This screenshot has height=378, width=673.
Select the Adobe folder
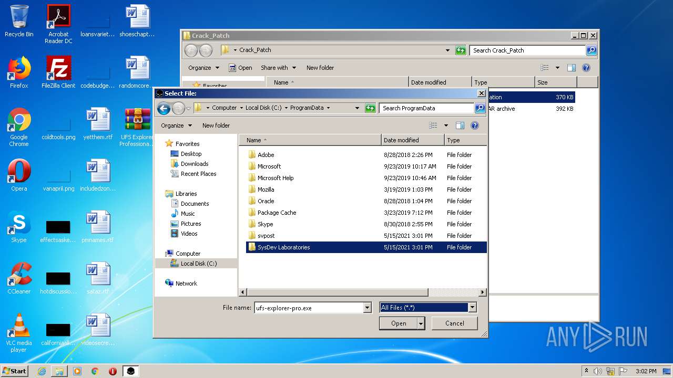click(x=366, y=155)
